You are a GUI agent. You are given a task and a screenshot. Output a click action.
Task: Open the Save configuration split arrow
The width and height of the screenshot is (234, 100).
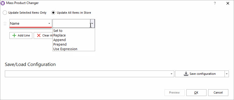(x=227, y=74)
